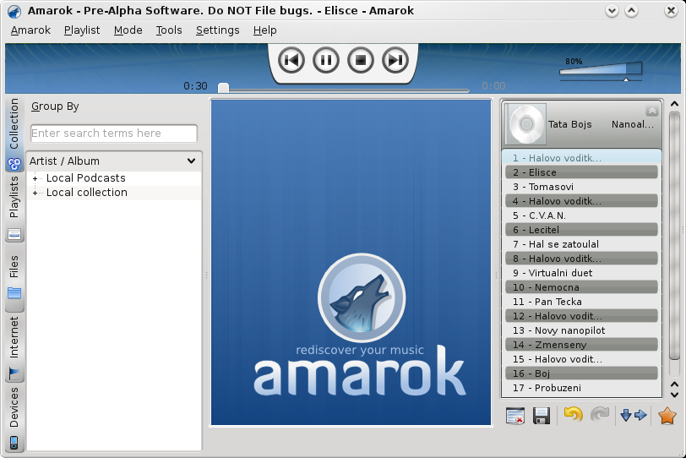Click the Collection tab's blue circles icon
Screen dimensions: 686x458
click(x=14, y=164)
